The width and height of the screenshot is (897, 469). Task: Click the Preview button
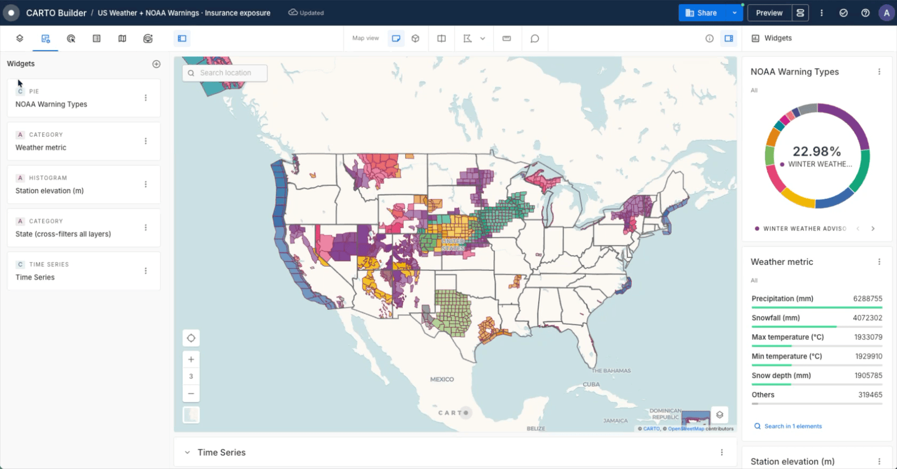click(x=769, y=13)
